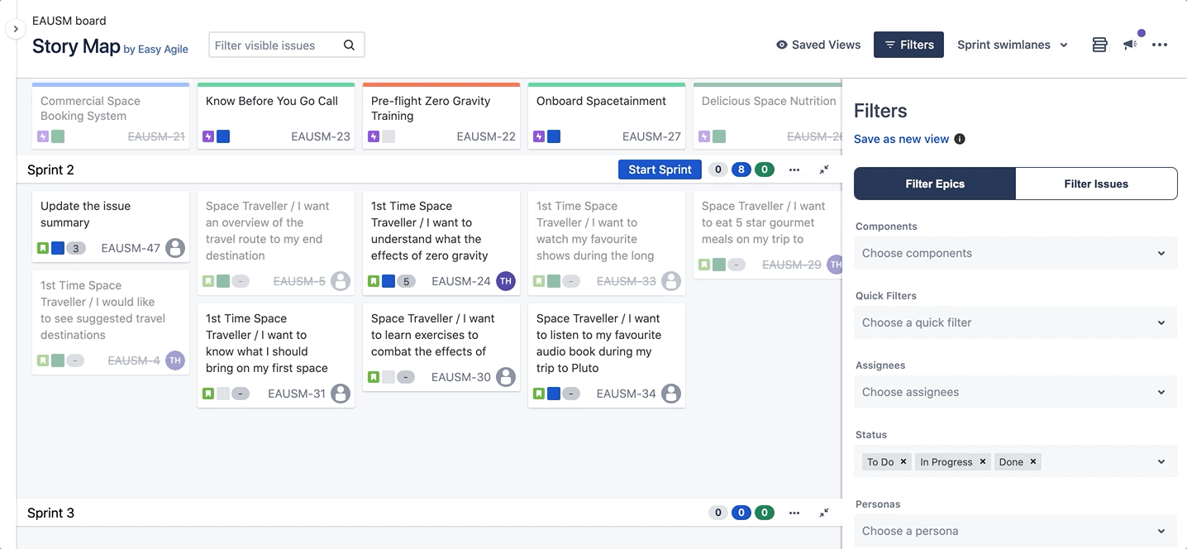This screenshot has width=1187, height=549.
Task: Click epic type icon on EAUSM-27
Action: click(539, 136)
